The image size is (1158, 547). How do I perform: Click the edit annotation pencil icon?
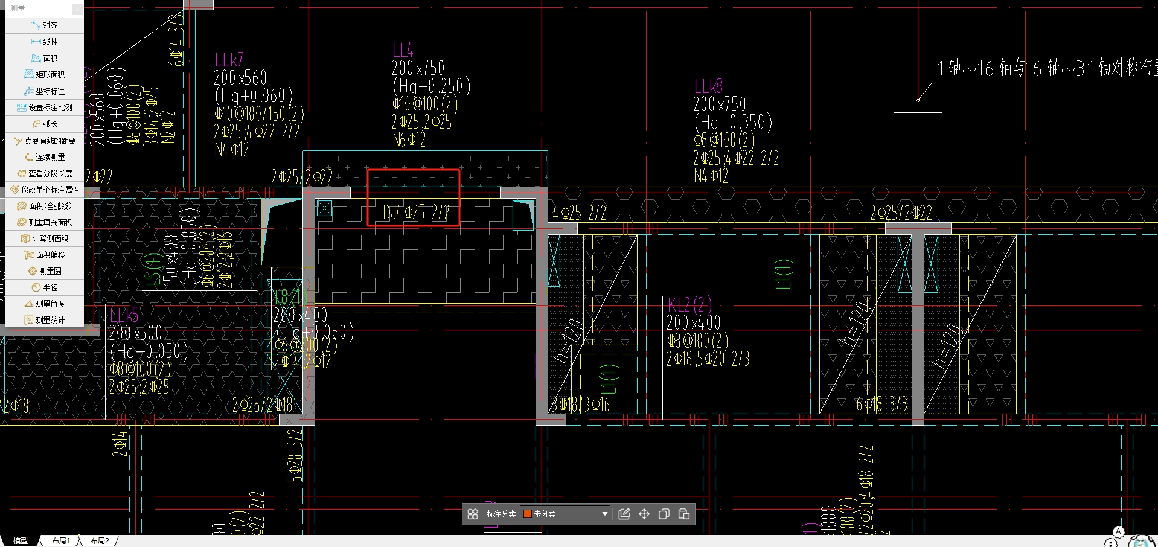624,514
